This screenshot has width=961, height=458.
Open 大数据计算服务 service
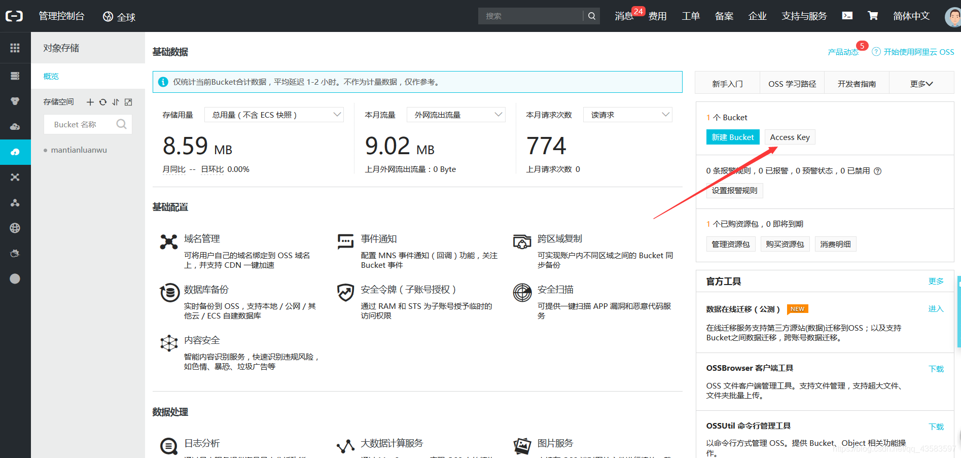click(x=392, y=443)
